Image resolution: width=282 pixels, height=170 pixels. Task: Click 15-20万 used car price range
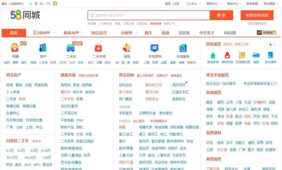(x=30, y=158)
